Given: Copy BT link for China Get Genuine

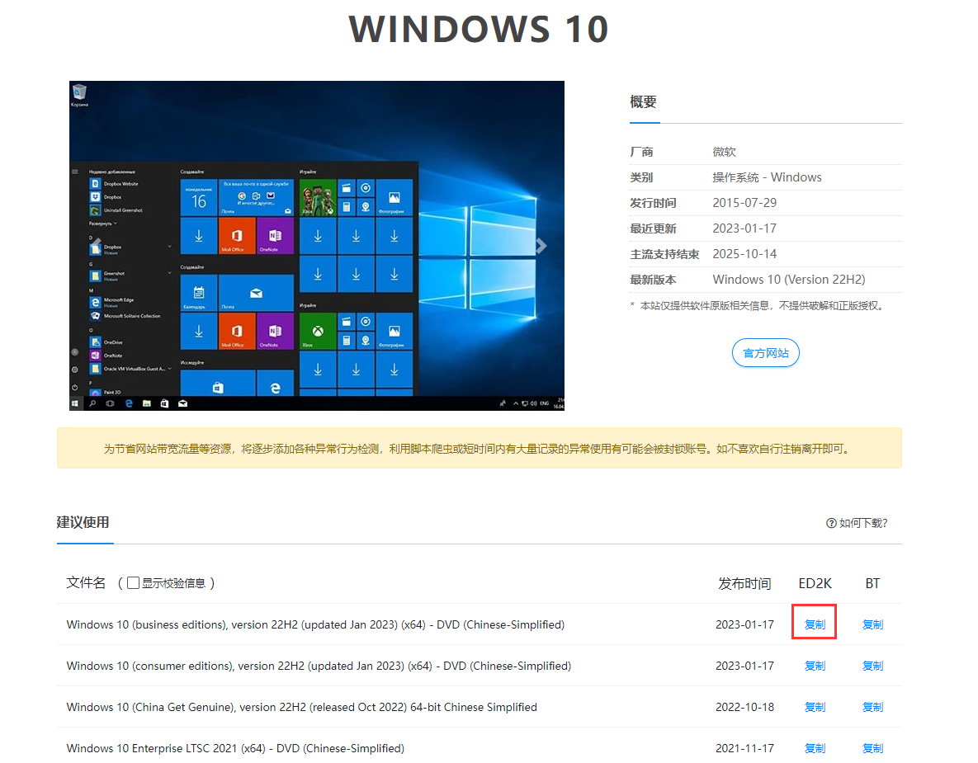Looking at the screenshot, I should [872, 707].
